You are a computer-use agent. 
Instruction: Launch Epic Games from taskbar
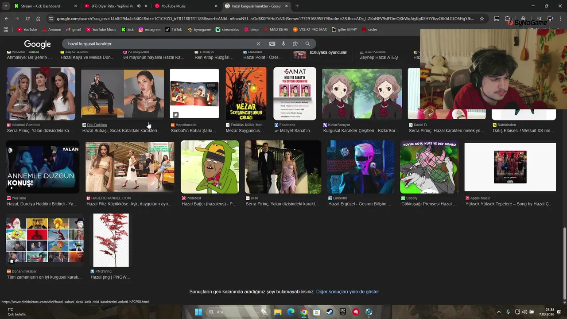[x=343, y=312]
